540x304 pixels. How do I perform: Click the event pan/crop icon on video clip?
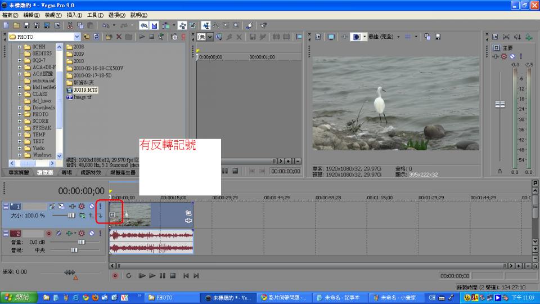(188, 213)
